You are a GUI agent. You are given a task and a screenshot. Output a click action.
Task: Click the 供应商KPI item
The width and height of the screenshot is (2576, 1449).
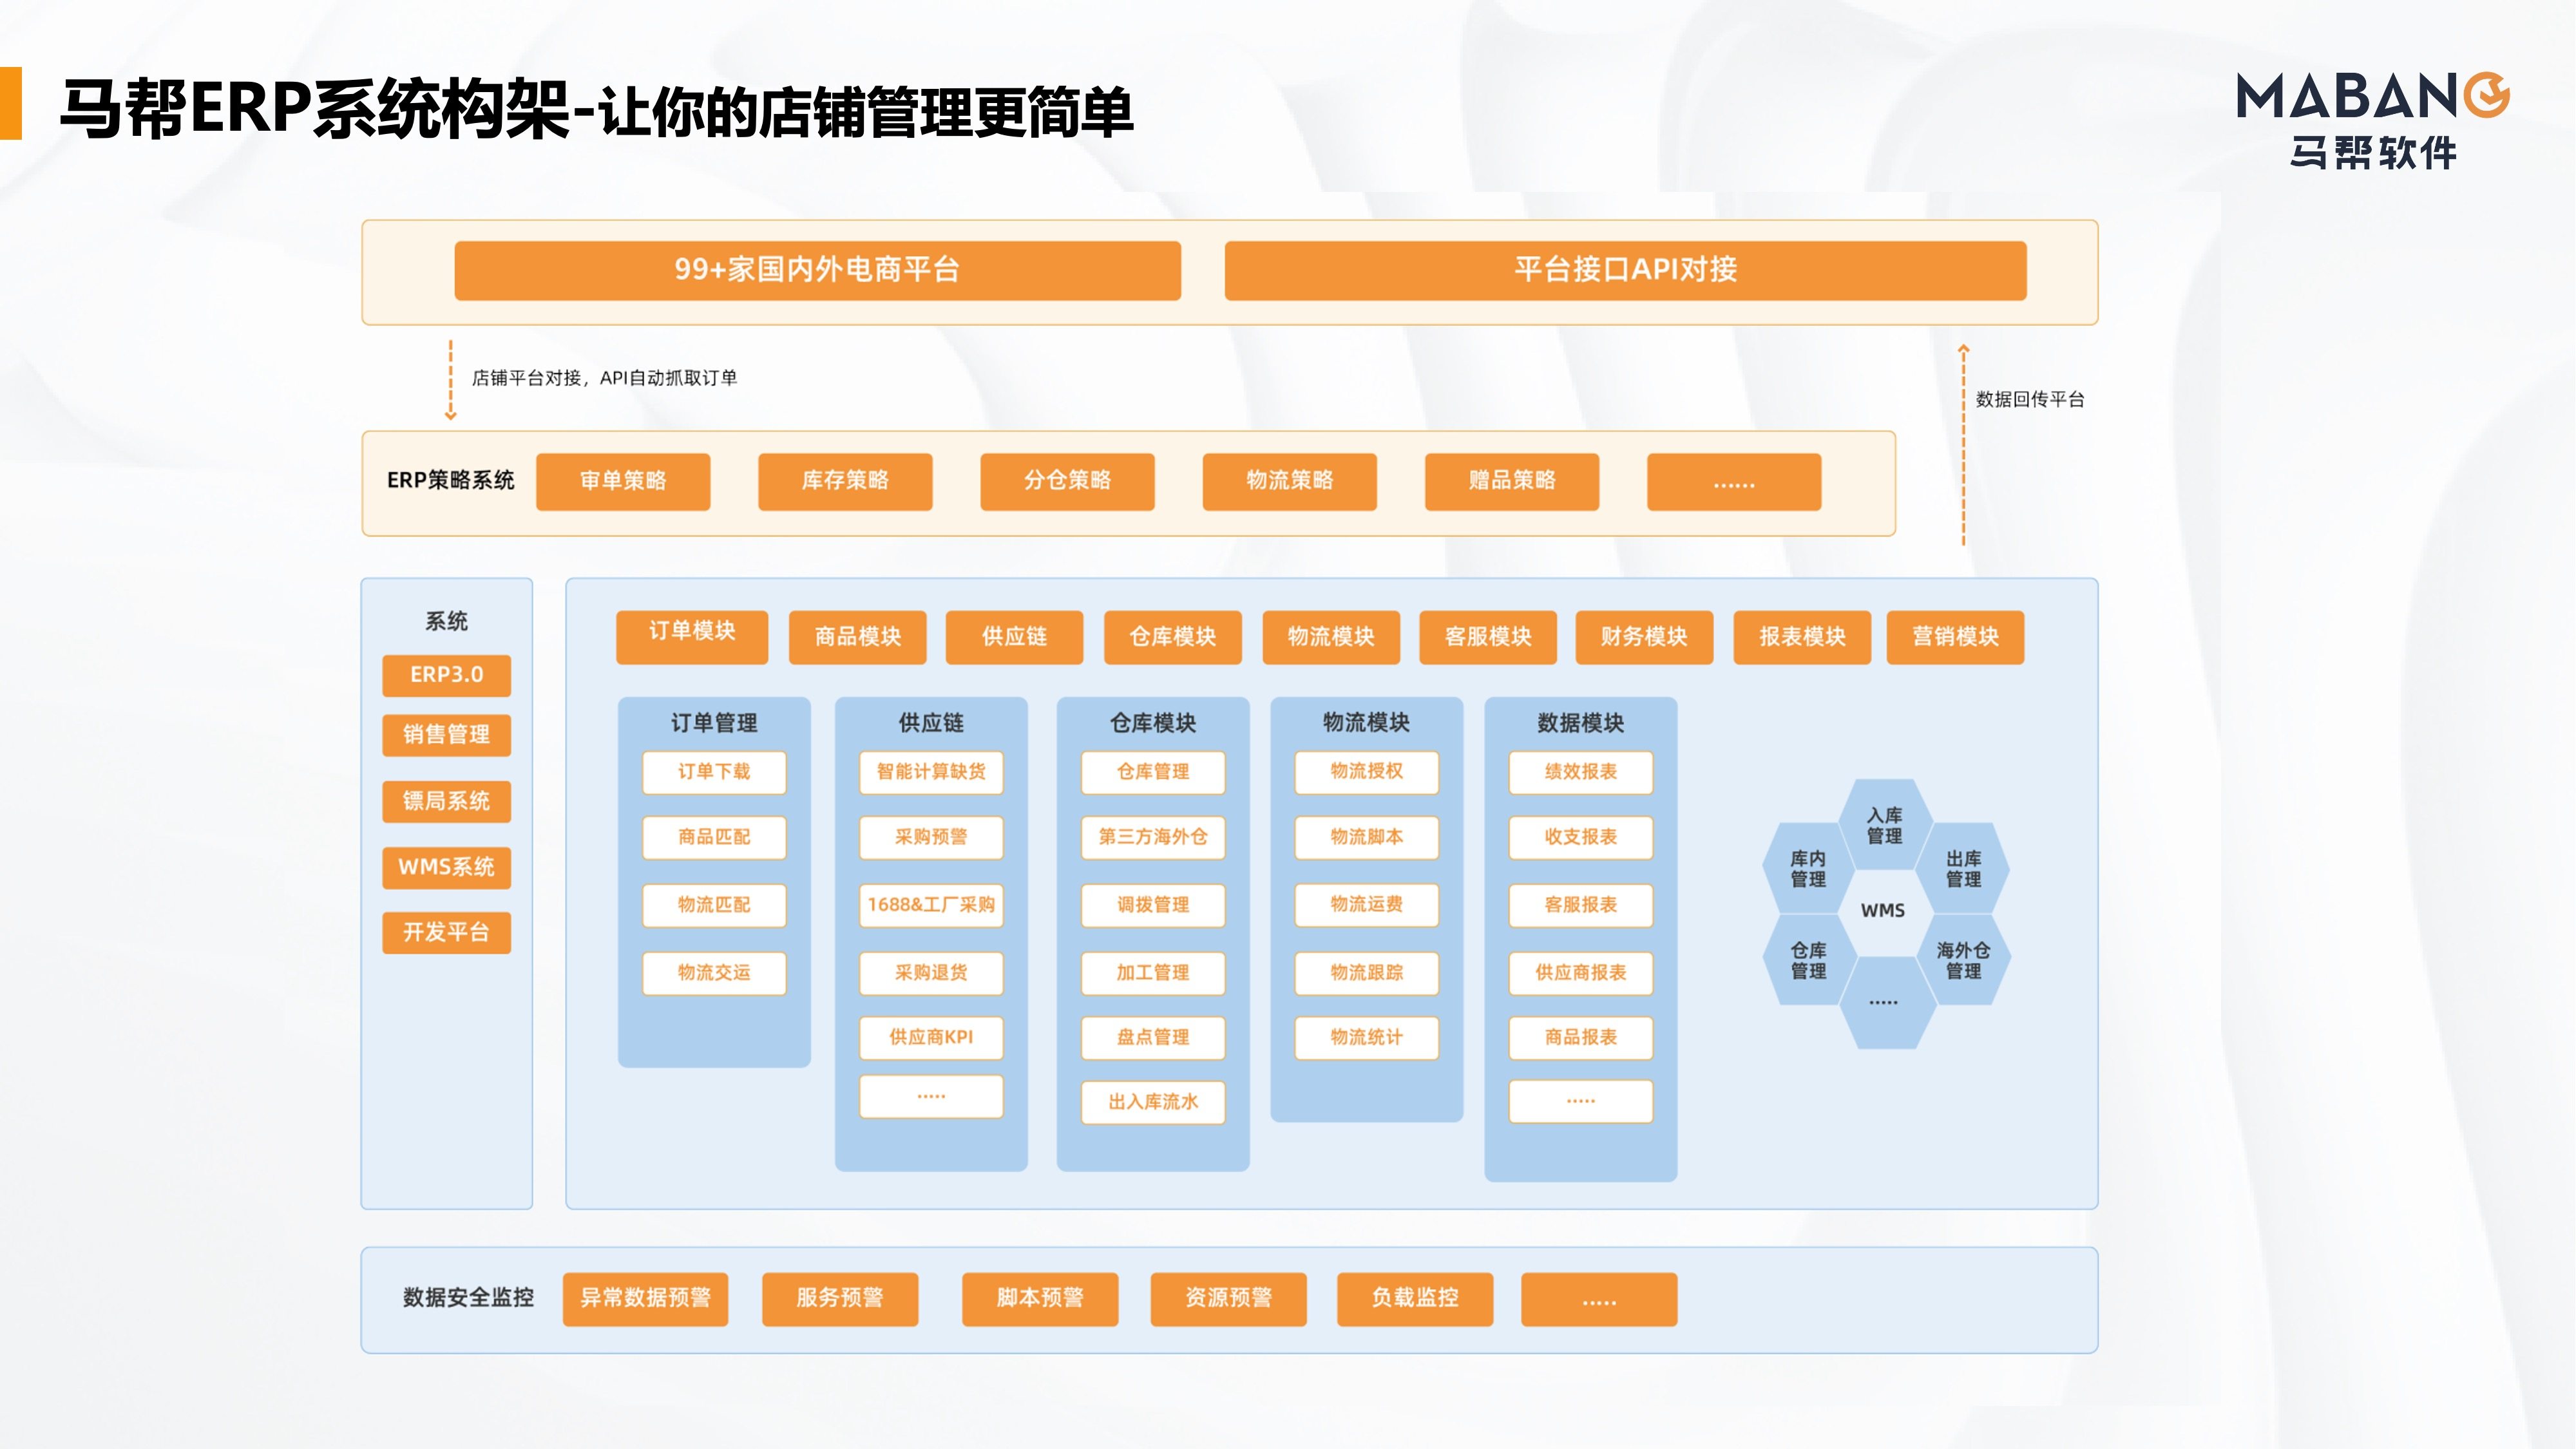931,1038
